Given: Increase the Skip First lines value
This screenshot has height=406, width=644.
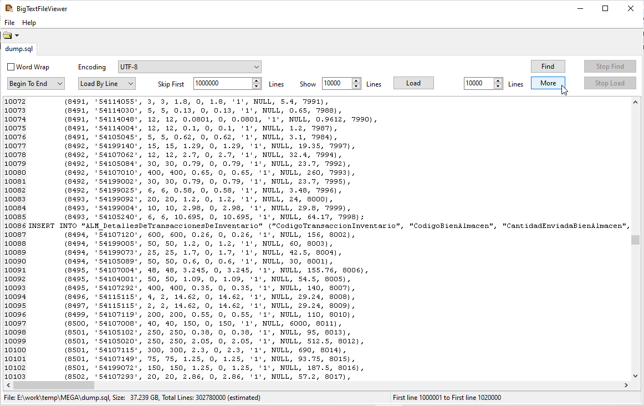Looking at the screenshot, I should pos(256,80).
